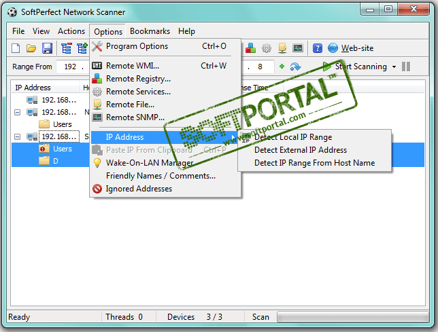Click the Remote SNMP menu icon
438x332 pixels.
pos(97,117)
